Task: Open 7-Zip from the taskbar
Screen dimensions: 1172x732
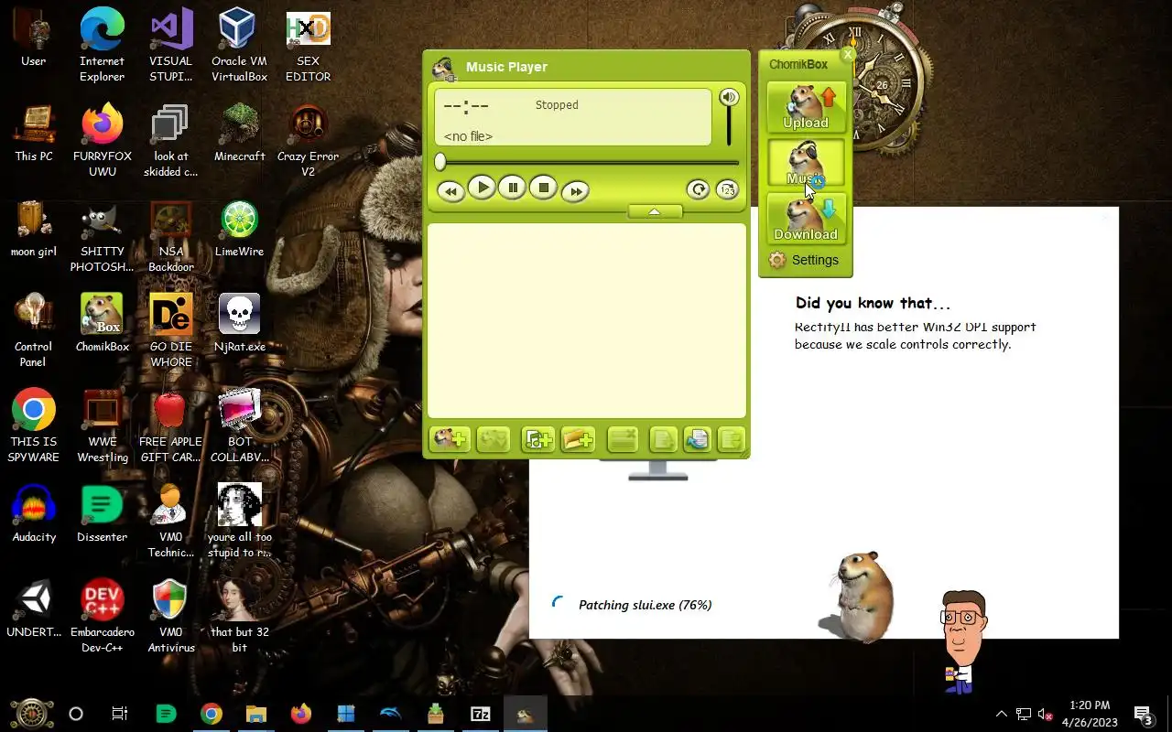Action: click(x=480, y=714)
